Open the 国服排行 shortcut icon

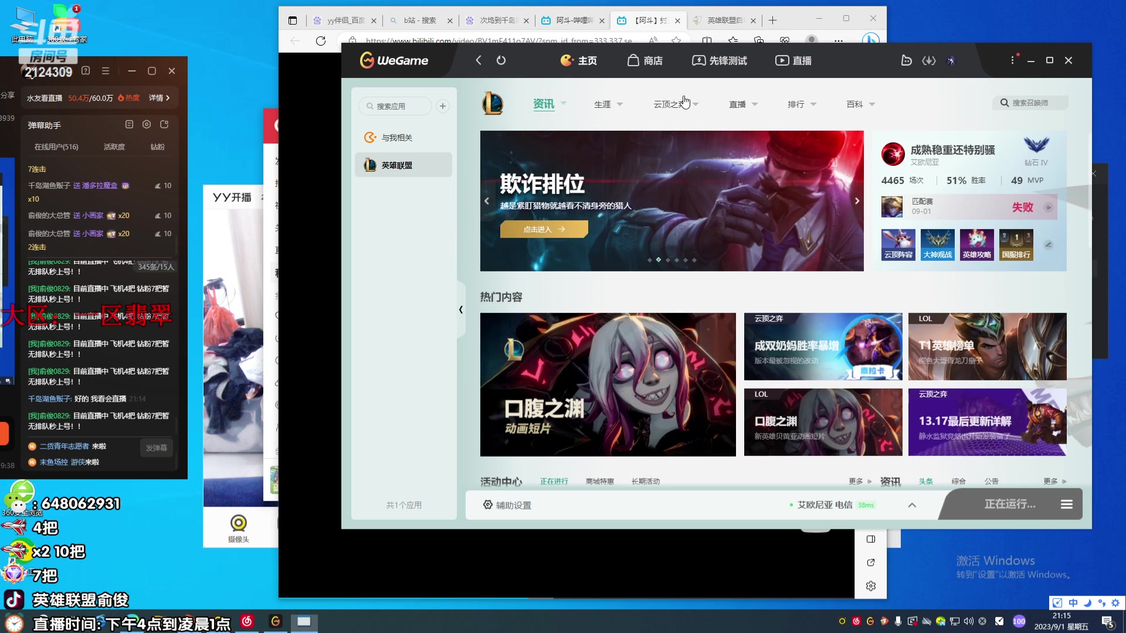pyautogui.click(x=1016, y=245)
